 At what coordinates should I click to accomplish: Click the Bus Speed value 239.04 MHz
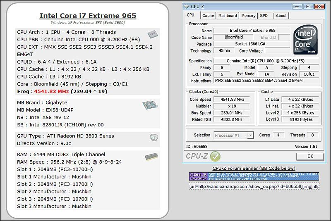[232, 113]
